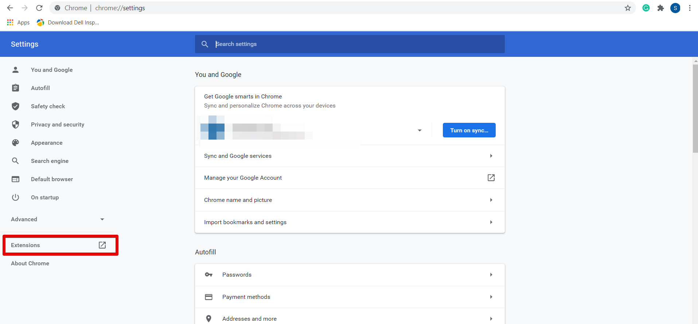Click the Apps grid shortcut
This screenshot has height=324, width=698.
pyautogui.click(x=18, y=23)
